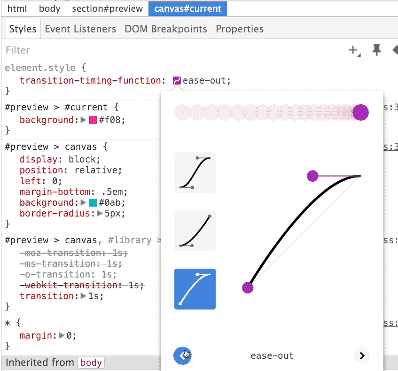Open the teal #0ab color swatch

(x=93, y=203)
